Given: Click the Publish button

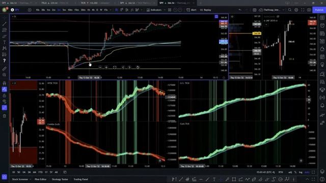Looking at the screenshot, I should point(319,10).
